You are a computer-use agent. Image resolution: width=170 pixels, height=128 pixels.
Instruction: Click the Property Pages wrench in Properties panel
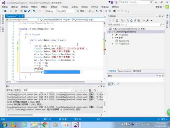coord(118,84)
